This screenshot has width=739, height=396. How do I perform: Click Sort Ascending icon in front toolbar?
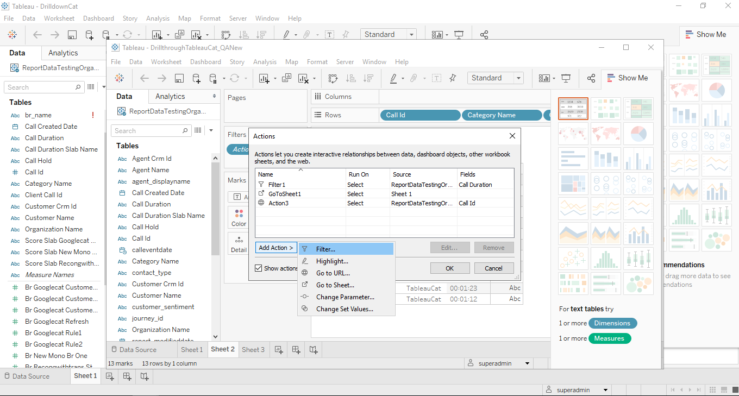pyautogui.click(x=350, y=78)
